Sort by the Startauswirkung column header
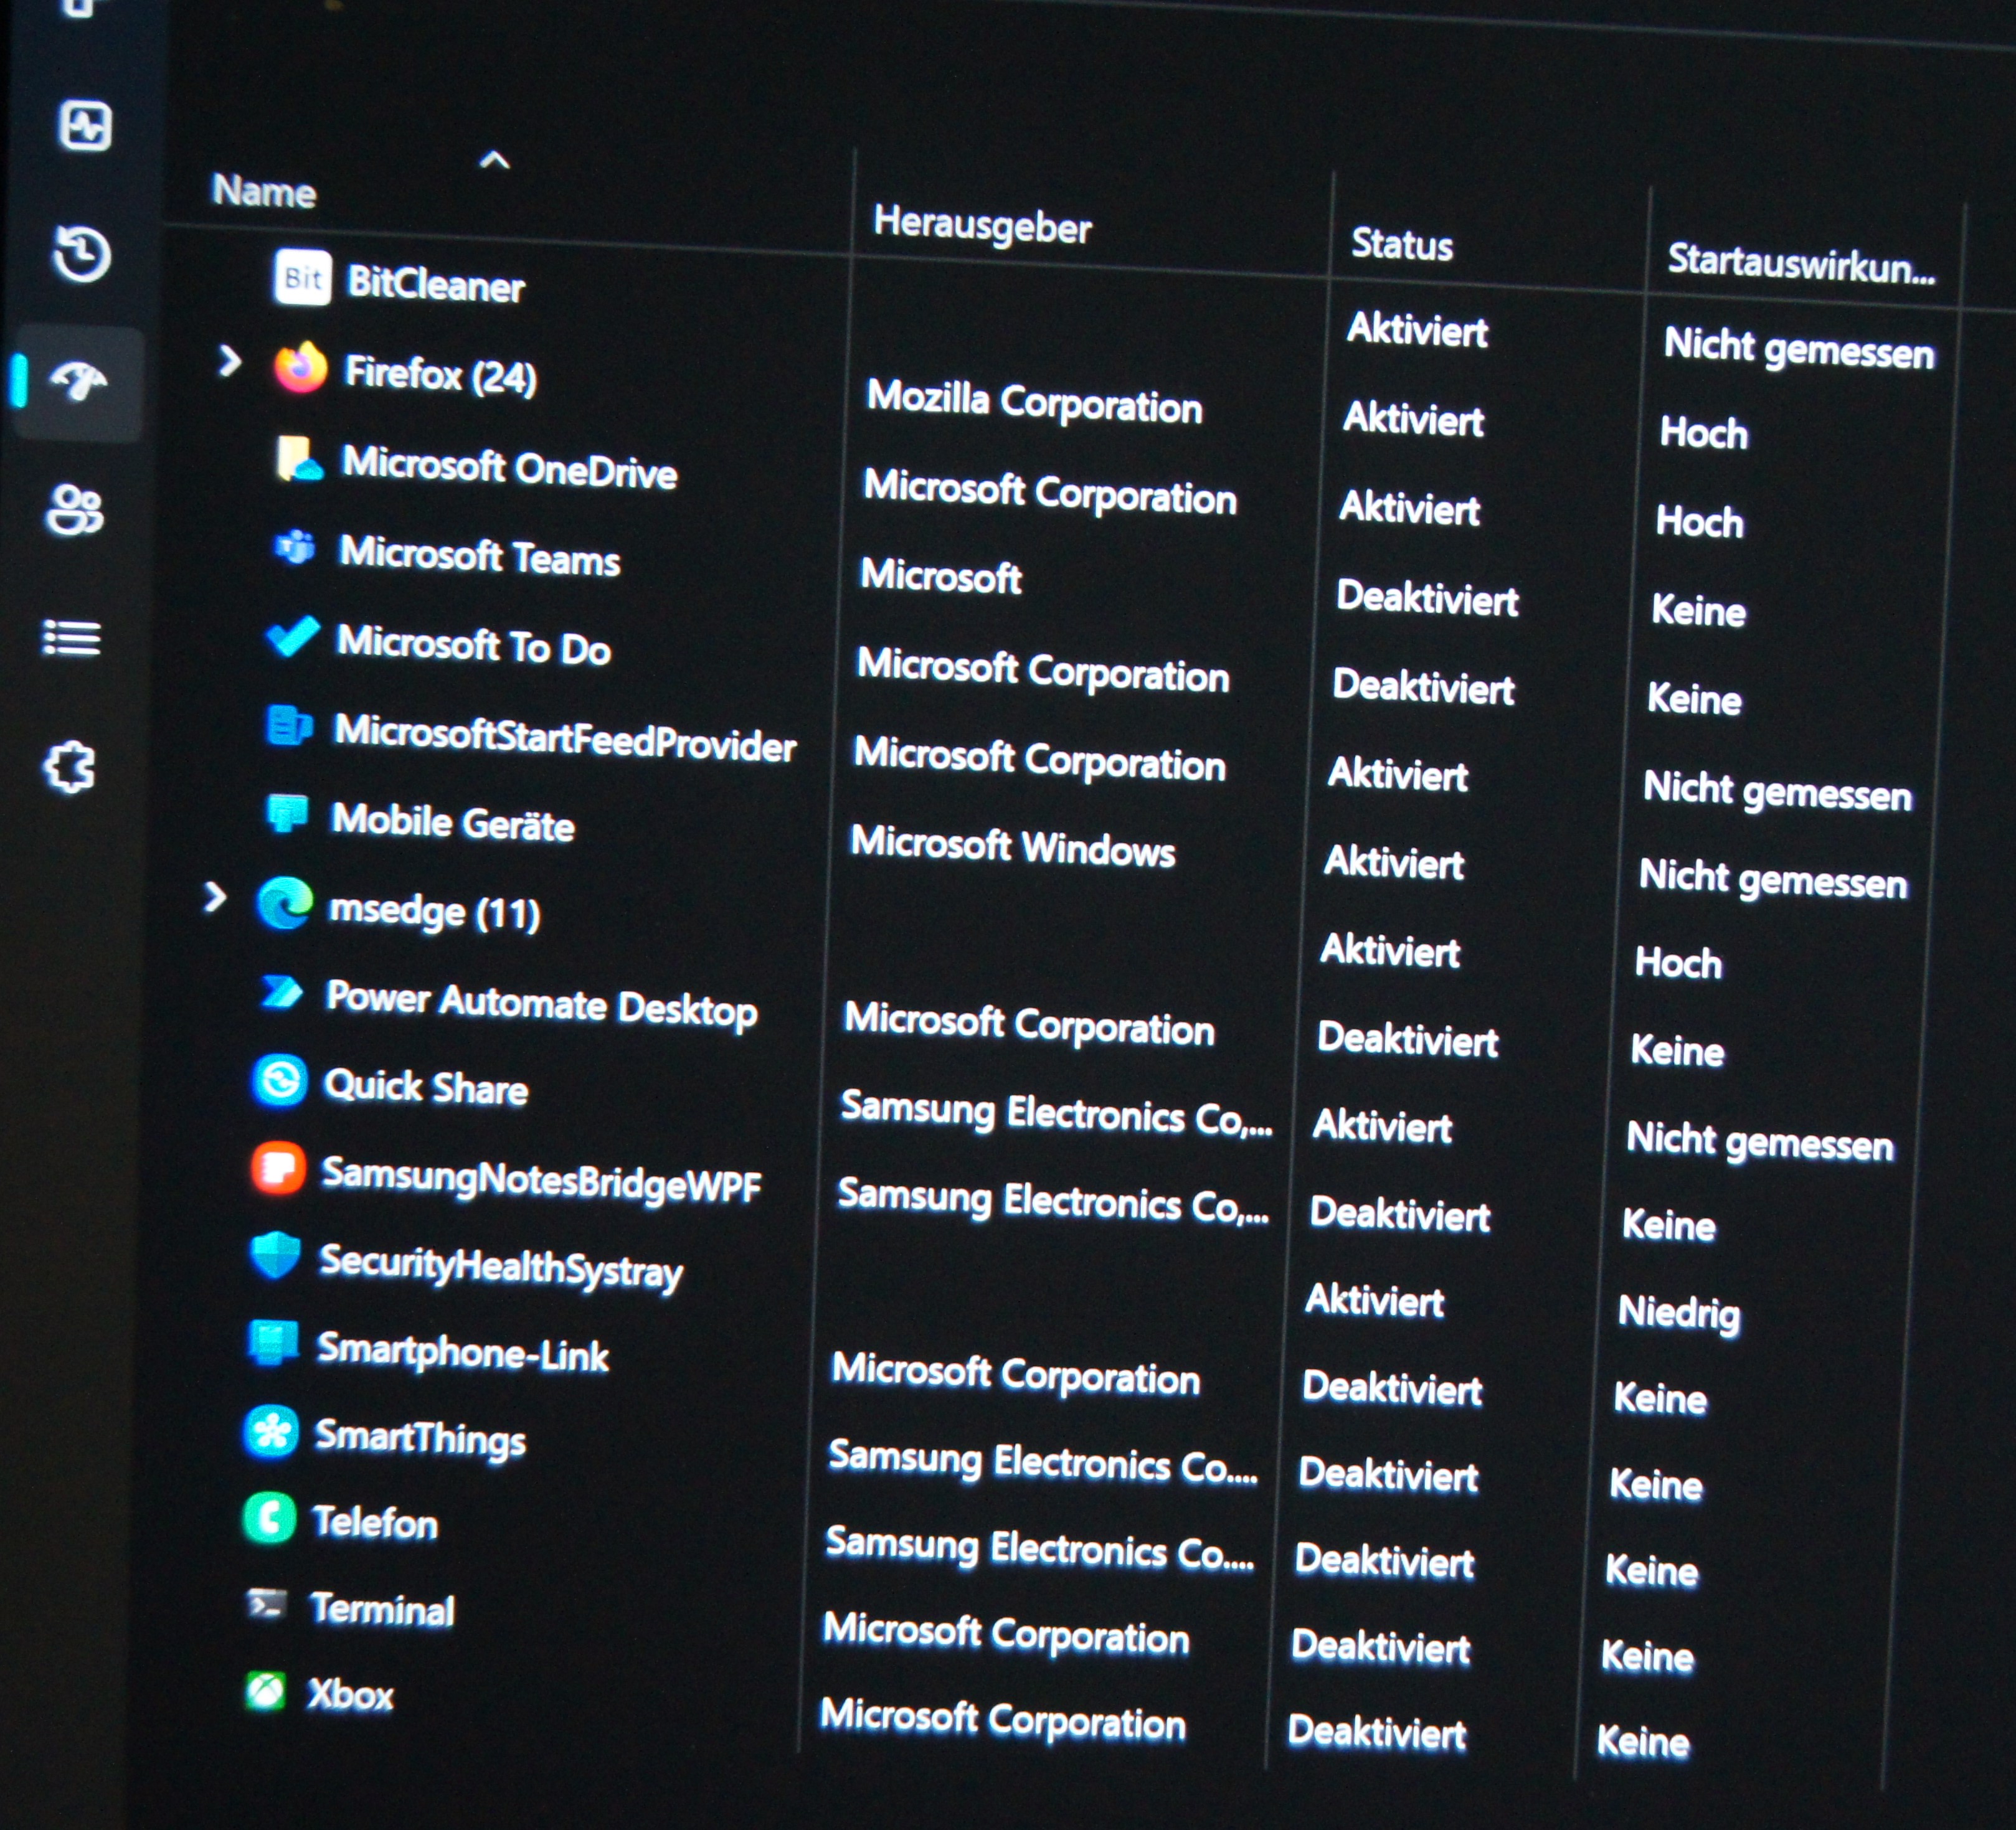This screenshot has height=1830, width=2016. (x=1801, y=263)
